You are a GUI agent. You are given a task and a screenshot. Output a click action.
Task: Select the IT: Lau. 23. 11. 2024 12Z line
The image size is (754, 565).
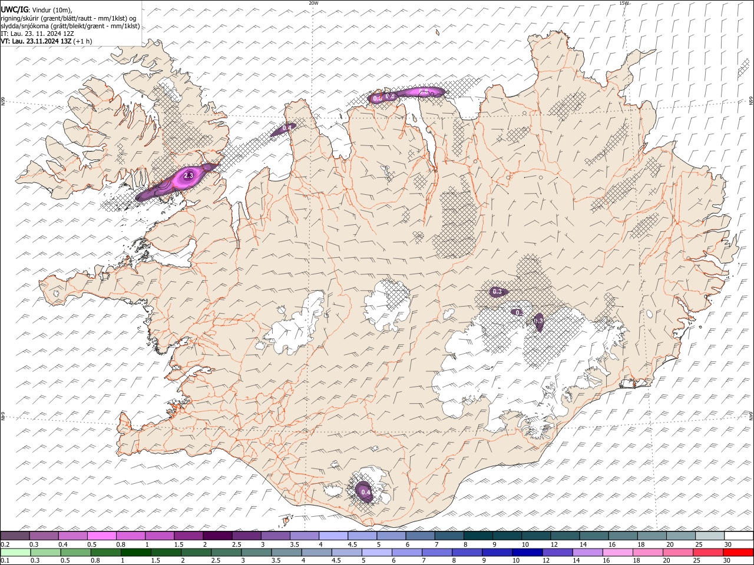[x=38, y=34]
